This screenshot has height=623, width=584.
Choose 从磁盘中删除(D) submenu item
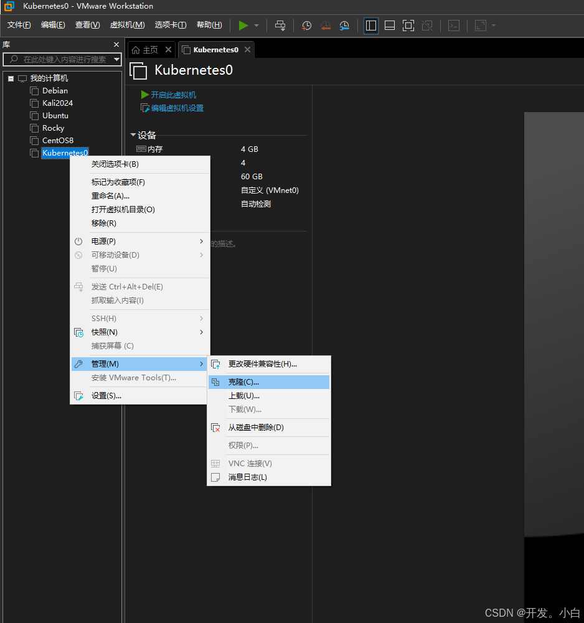(x=269, y=428)
